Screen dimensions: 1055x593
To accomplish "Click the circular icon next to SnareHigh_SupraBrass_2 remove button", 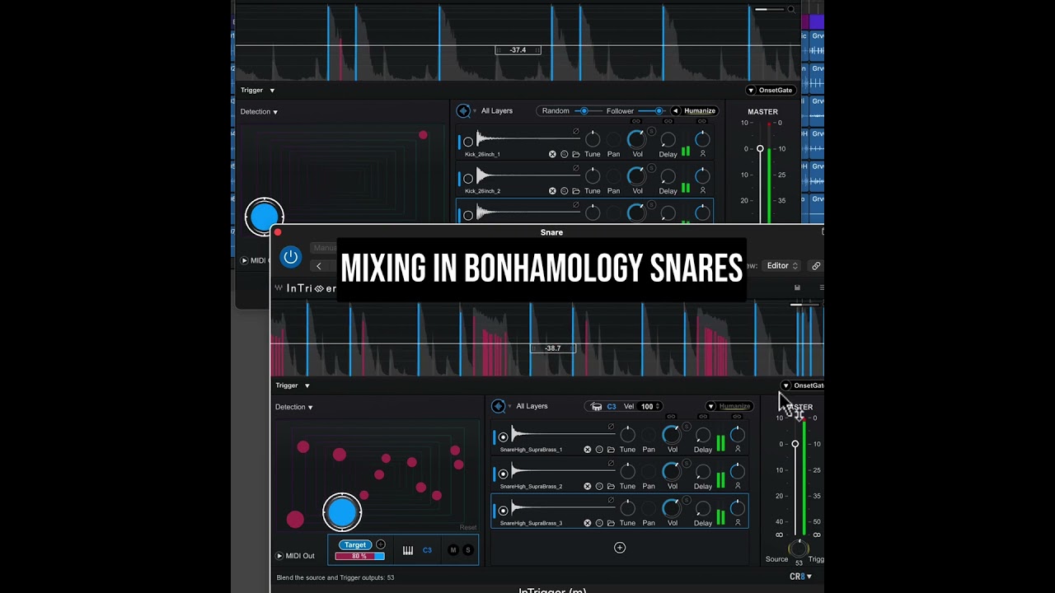I will [x=599, y=486].
